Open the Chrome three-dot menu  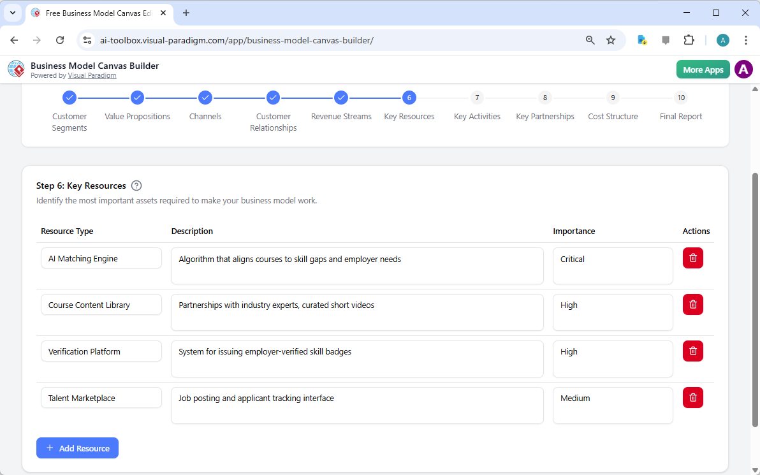[746, 40]
